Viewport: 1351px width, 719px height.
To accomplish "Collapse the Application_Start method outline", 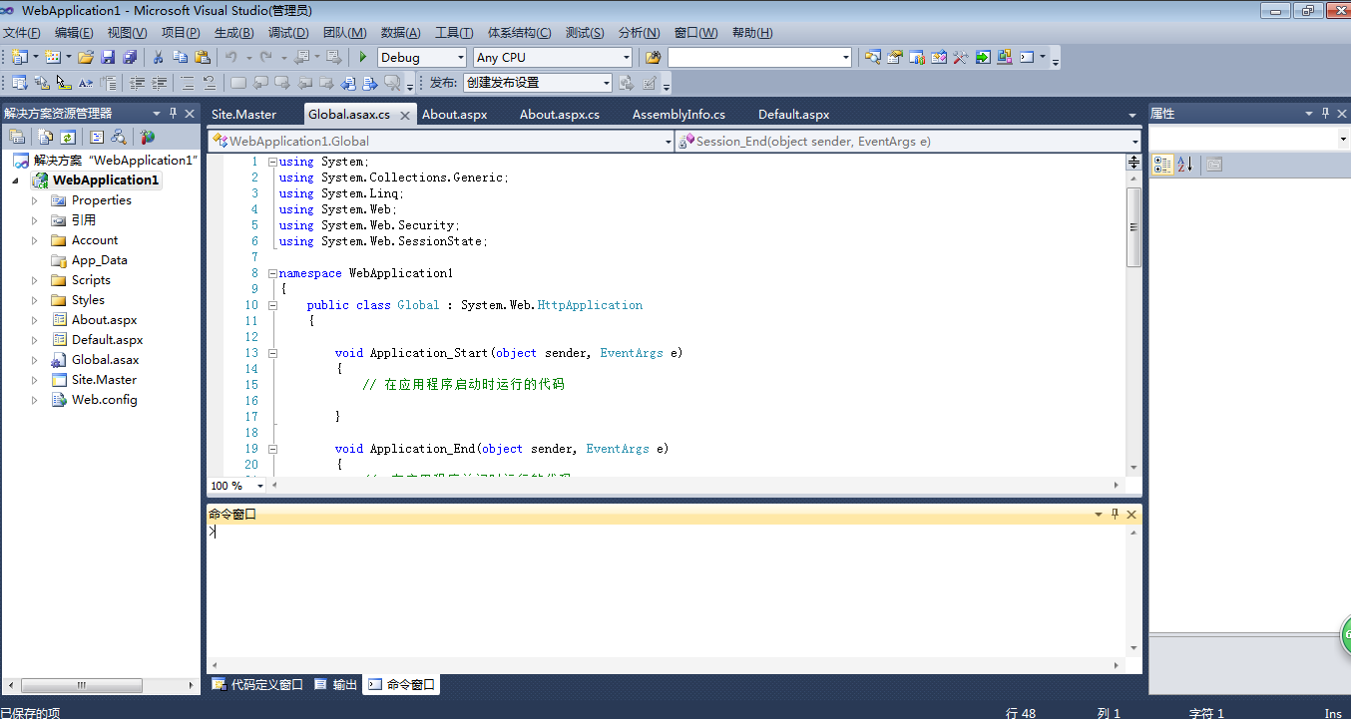I will coord(272,353).
